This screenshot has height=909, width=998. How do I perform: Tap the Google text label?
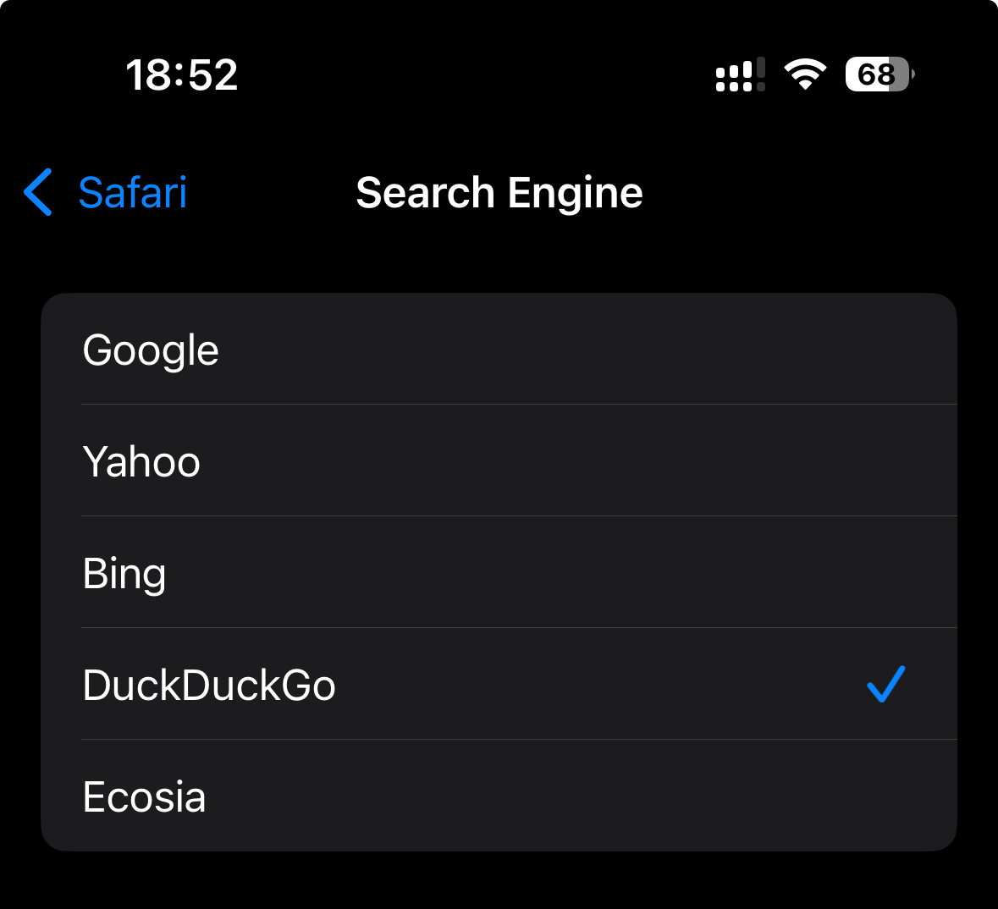tap(151, 350)
